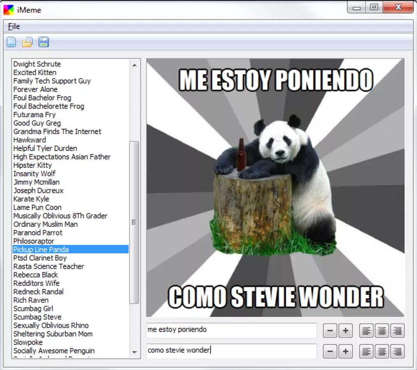The height and width of the screenshot is (370, 417).
Task: Increase top text size with plus button
Action: click(x=346, y=330)
